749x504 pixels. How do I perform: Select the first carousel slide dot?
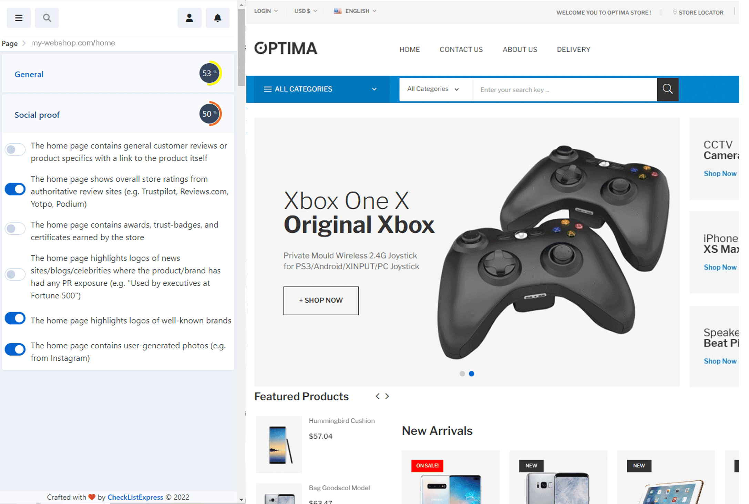coord(462,374)
